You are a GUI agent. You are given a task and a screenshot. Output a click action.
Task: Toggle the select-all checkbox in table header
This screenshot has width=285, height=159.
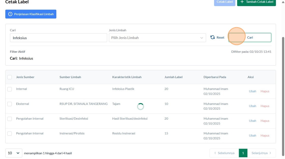point(10,77)
